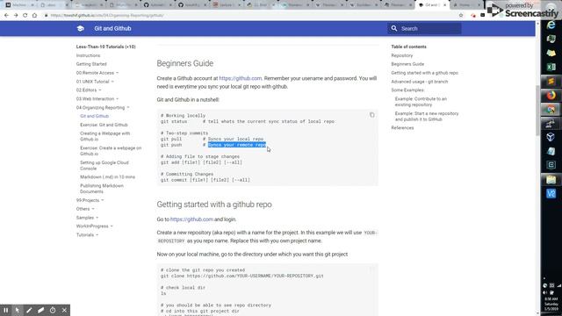Close the Screencastify recording toolbar
562x316 pixels.
pos(64,310)
